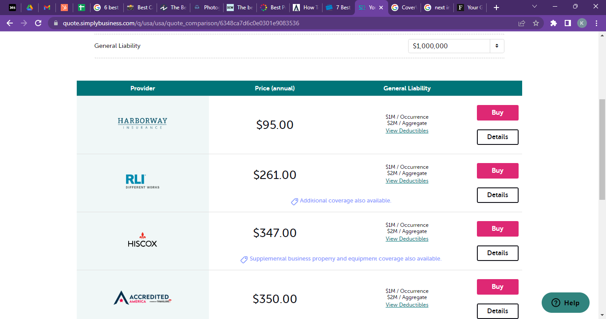Switch to the '7 Best' tab

[x=338, y=8]
